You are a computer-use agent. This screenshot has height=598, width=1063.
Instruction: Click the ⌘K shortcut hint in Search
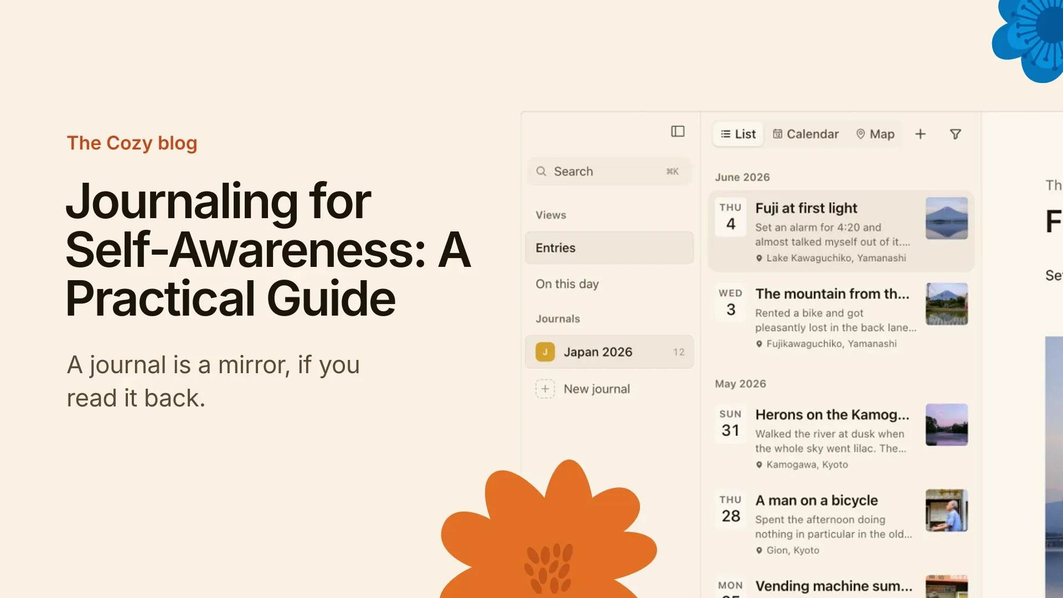[672, 172]
